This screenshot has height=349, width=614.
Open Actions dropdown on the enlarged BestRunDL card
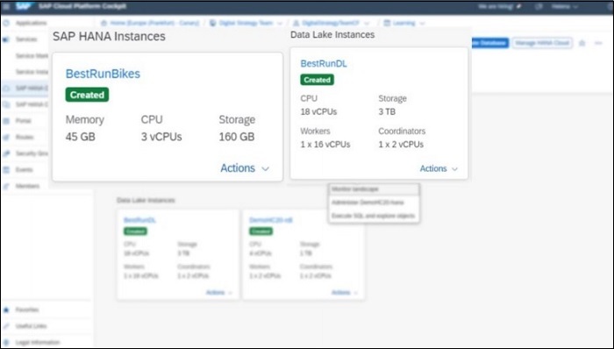(439, 168)
